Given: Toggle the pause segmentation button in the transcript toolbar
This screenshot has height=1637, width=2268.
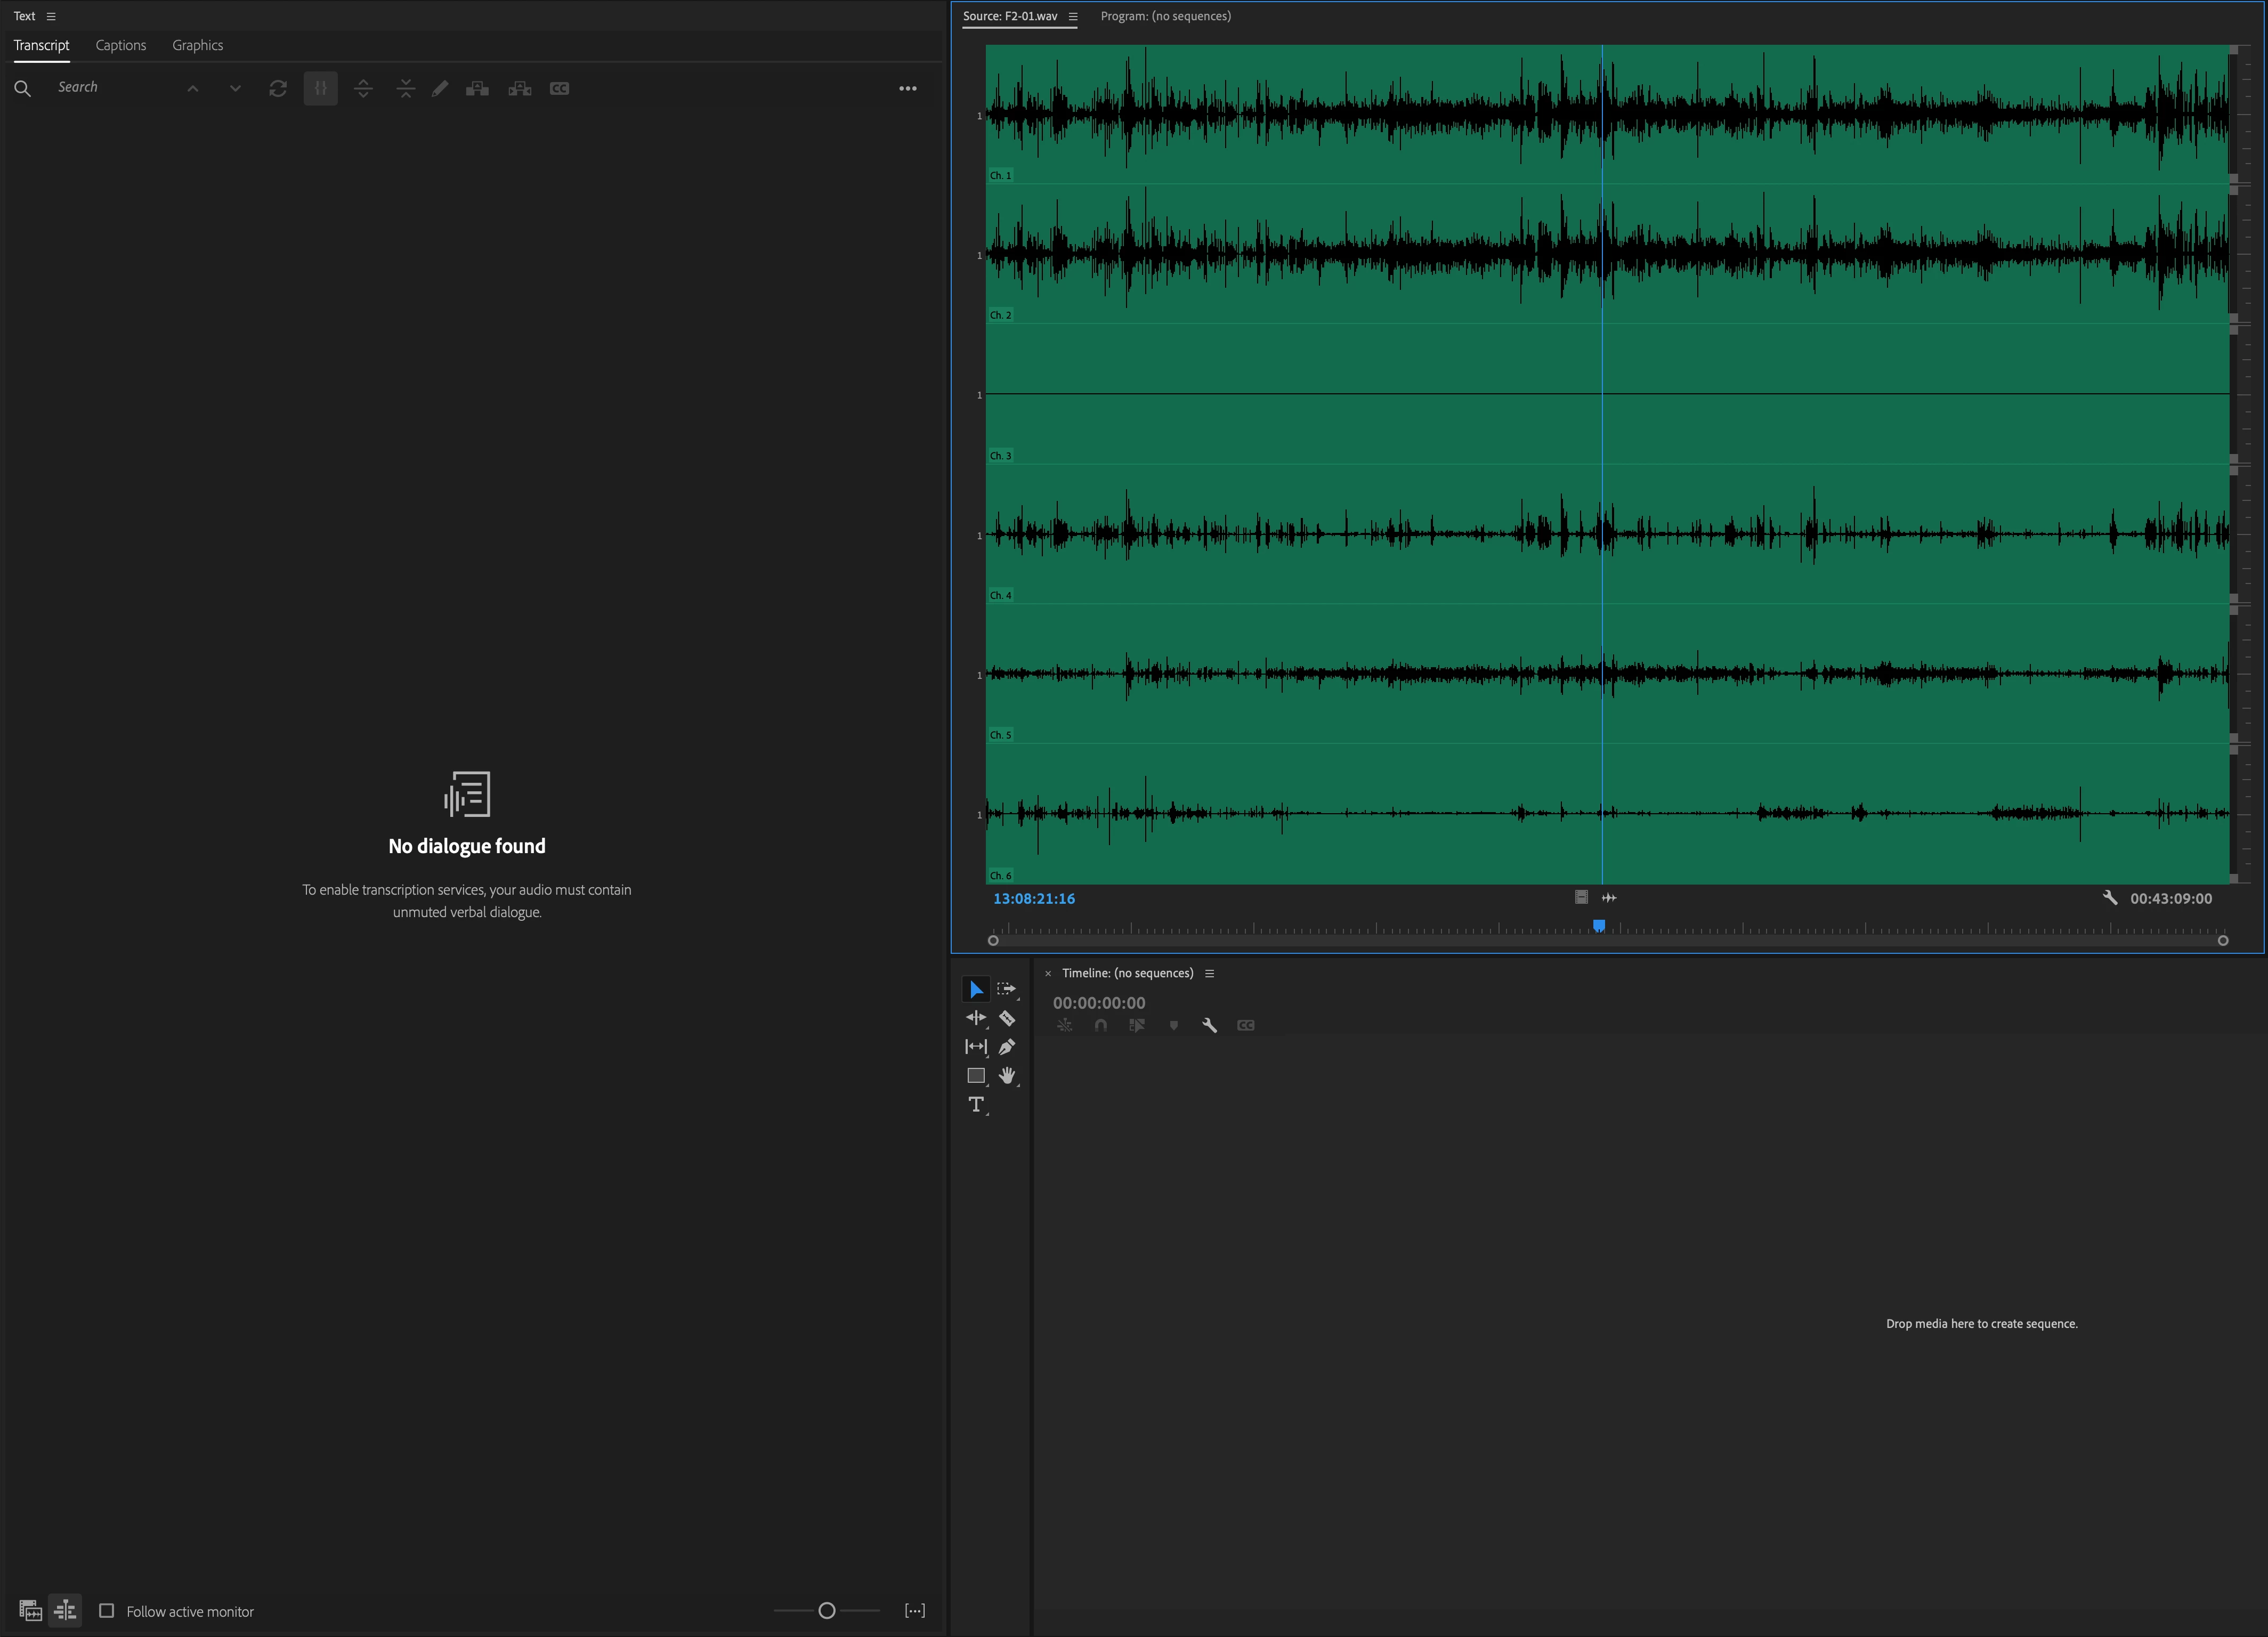Looking at the screenshot, I should click(x=321, y=89).
